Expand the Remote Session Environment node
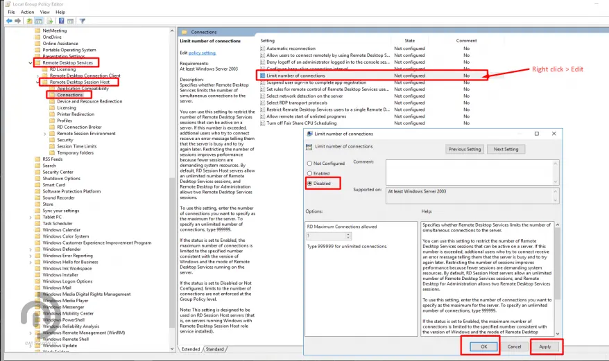This screenshot has width=609, height=361. (45, 134)
